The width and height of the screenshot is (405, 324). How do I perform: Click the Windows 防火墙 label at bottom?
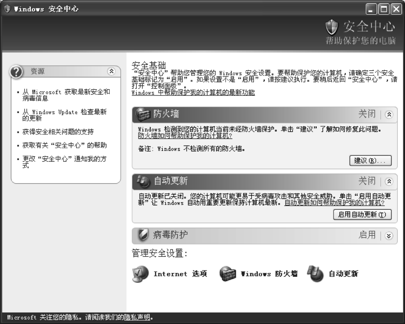click(269, 274)
